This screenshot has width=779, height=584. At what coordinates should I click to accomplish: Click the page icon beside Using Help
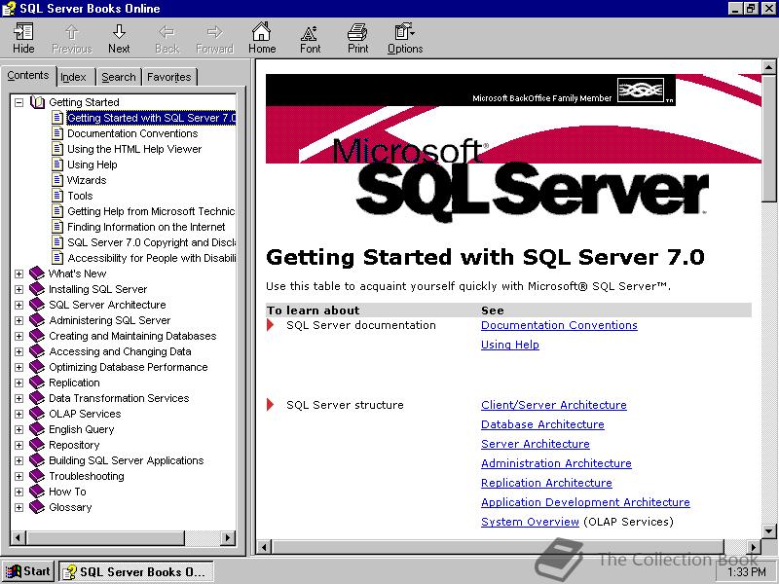(57, 164)
